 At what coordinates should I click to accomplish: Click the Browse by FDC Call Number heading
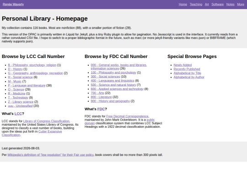(x=116, y=57)
